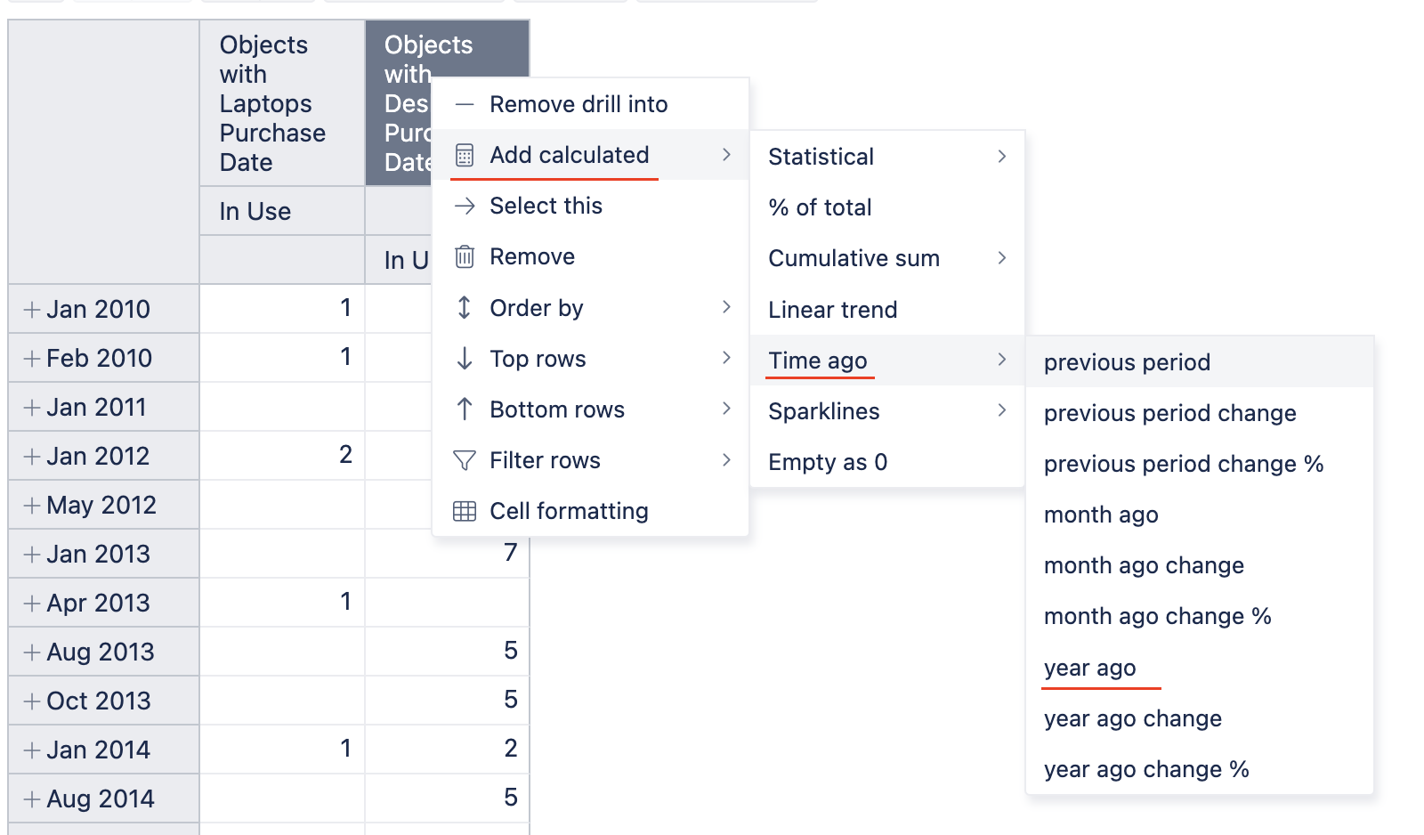
Task: Click the up-down arrow Order by icon
Action: coord(465,308)
